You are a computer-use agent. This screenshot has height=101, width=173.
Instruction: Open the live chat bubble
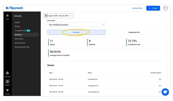pyautogui.click(x=165, y=92)
